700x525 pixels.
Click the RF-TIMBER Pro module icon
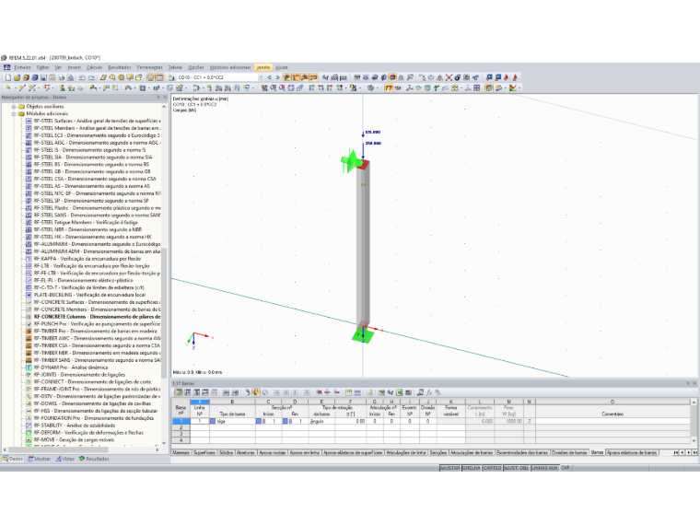tap(29, 332)
